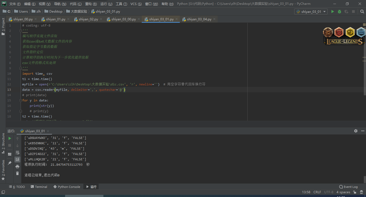The image size is (366, 197).
Task: Open Search Everywhere magnifier icon
Action: [362, 12]
